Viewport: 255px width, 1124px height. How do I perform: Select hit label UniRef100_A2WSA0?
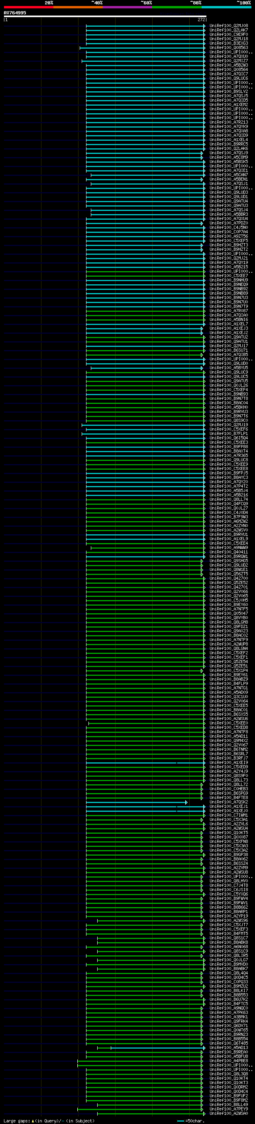coord(229,1113)
